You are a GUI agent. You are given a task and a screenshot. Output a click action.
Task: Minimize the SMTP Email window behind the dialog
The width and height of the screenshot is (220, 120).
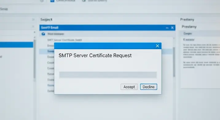(x=167, y=28)
